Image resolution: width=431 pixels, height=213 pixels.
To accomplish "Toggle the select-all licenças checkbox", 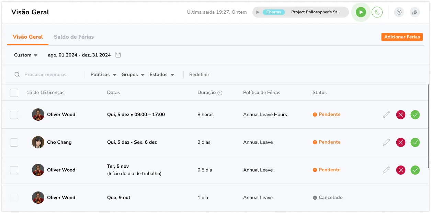I will 14,93.
